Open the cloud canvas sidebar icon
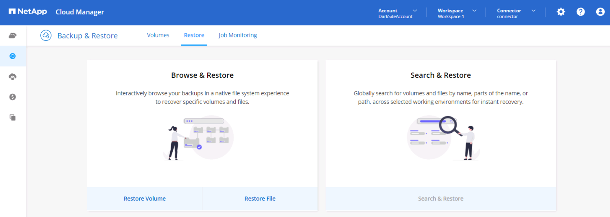 [x=12, y=35]
